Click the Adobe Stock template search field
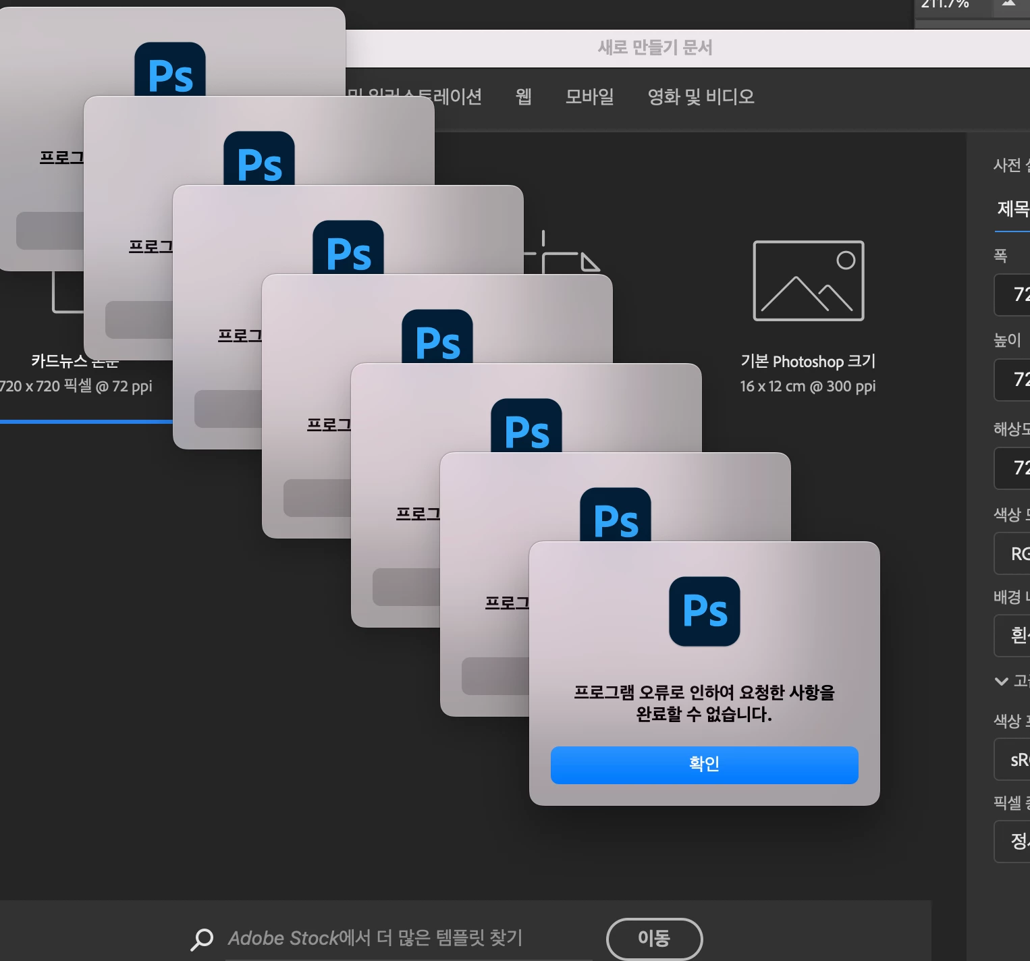 (409, 938)
